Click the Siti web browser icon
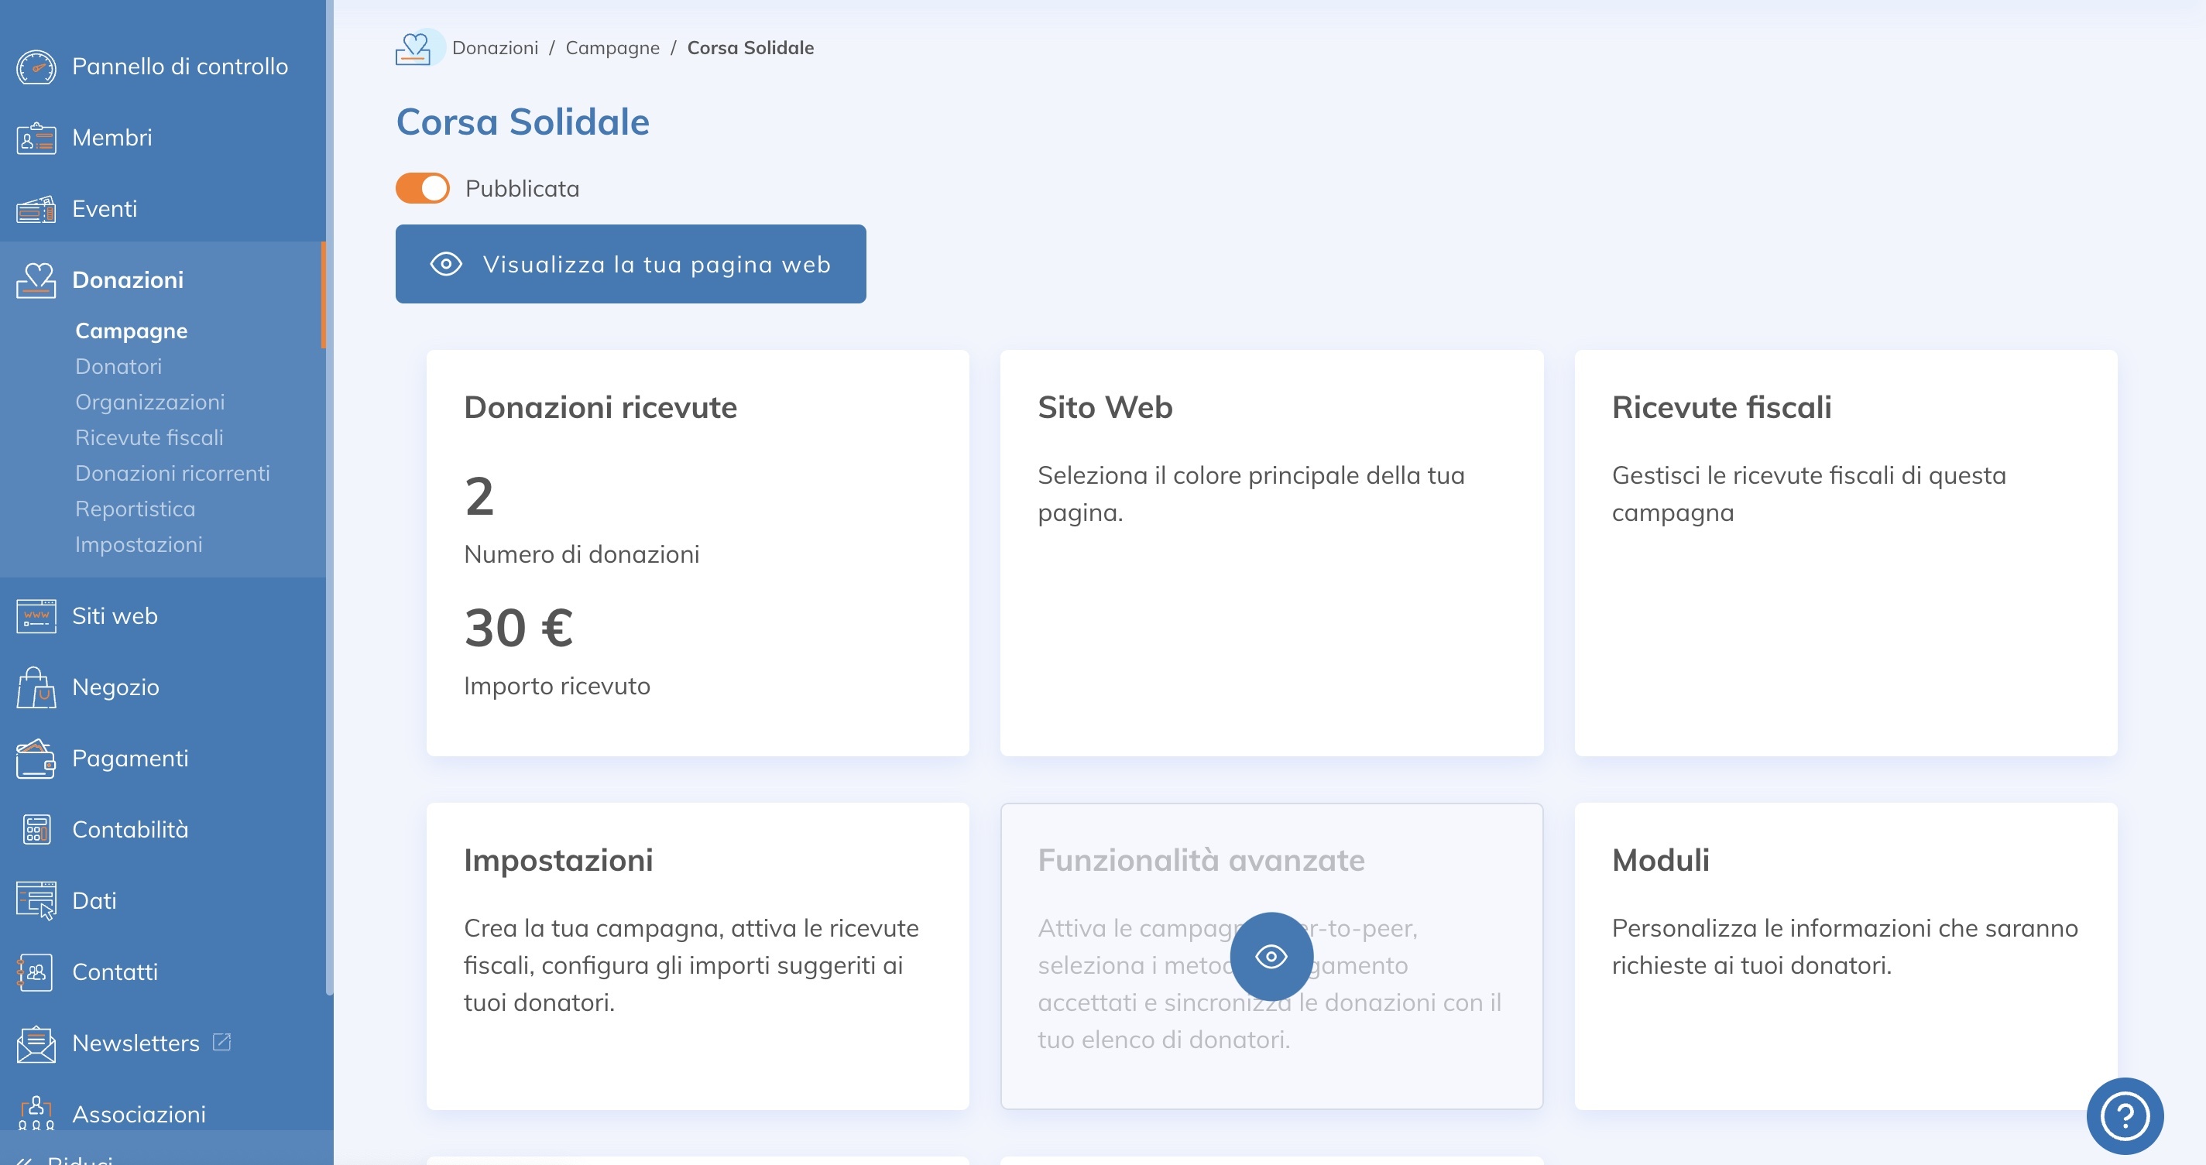This screenshot has height=1165, width=2206. tap(36, 616)
